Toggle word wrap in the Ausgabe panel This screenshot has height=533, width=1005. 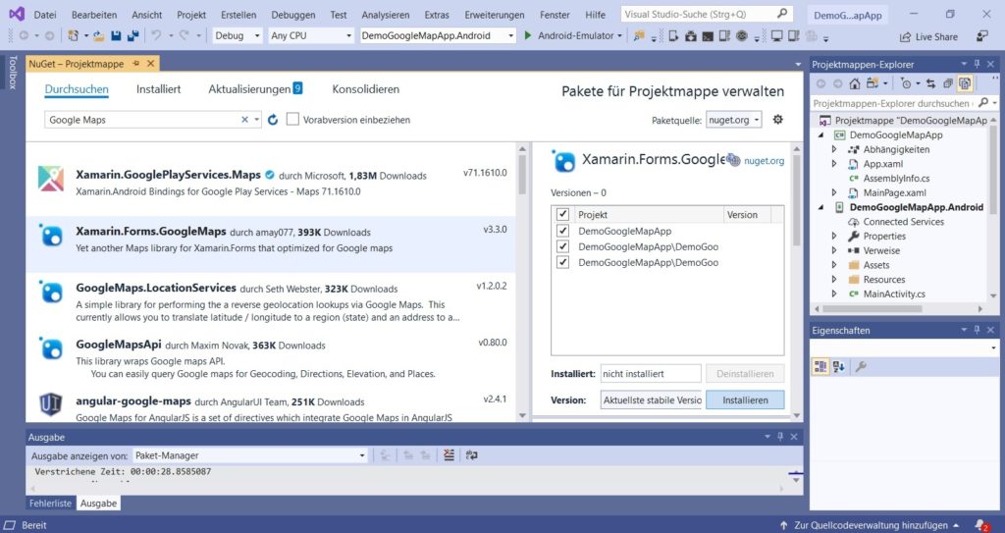point(472,455)
